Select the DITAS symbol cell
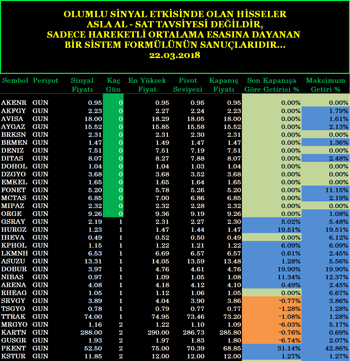Screen dimensions: 350x361 12,158
